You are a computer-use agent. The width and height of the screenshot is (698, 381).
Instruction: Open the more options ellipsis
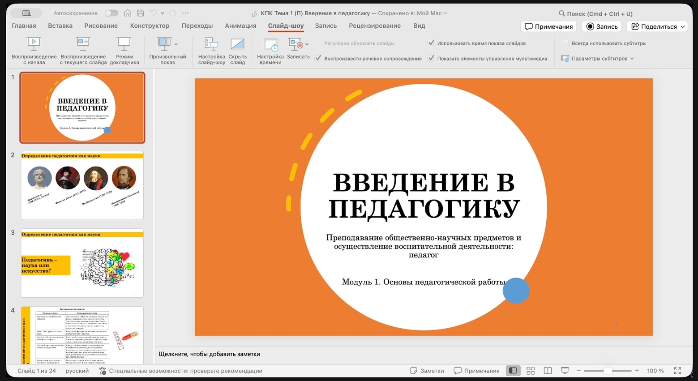click(x=185, y=13)
